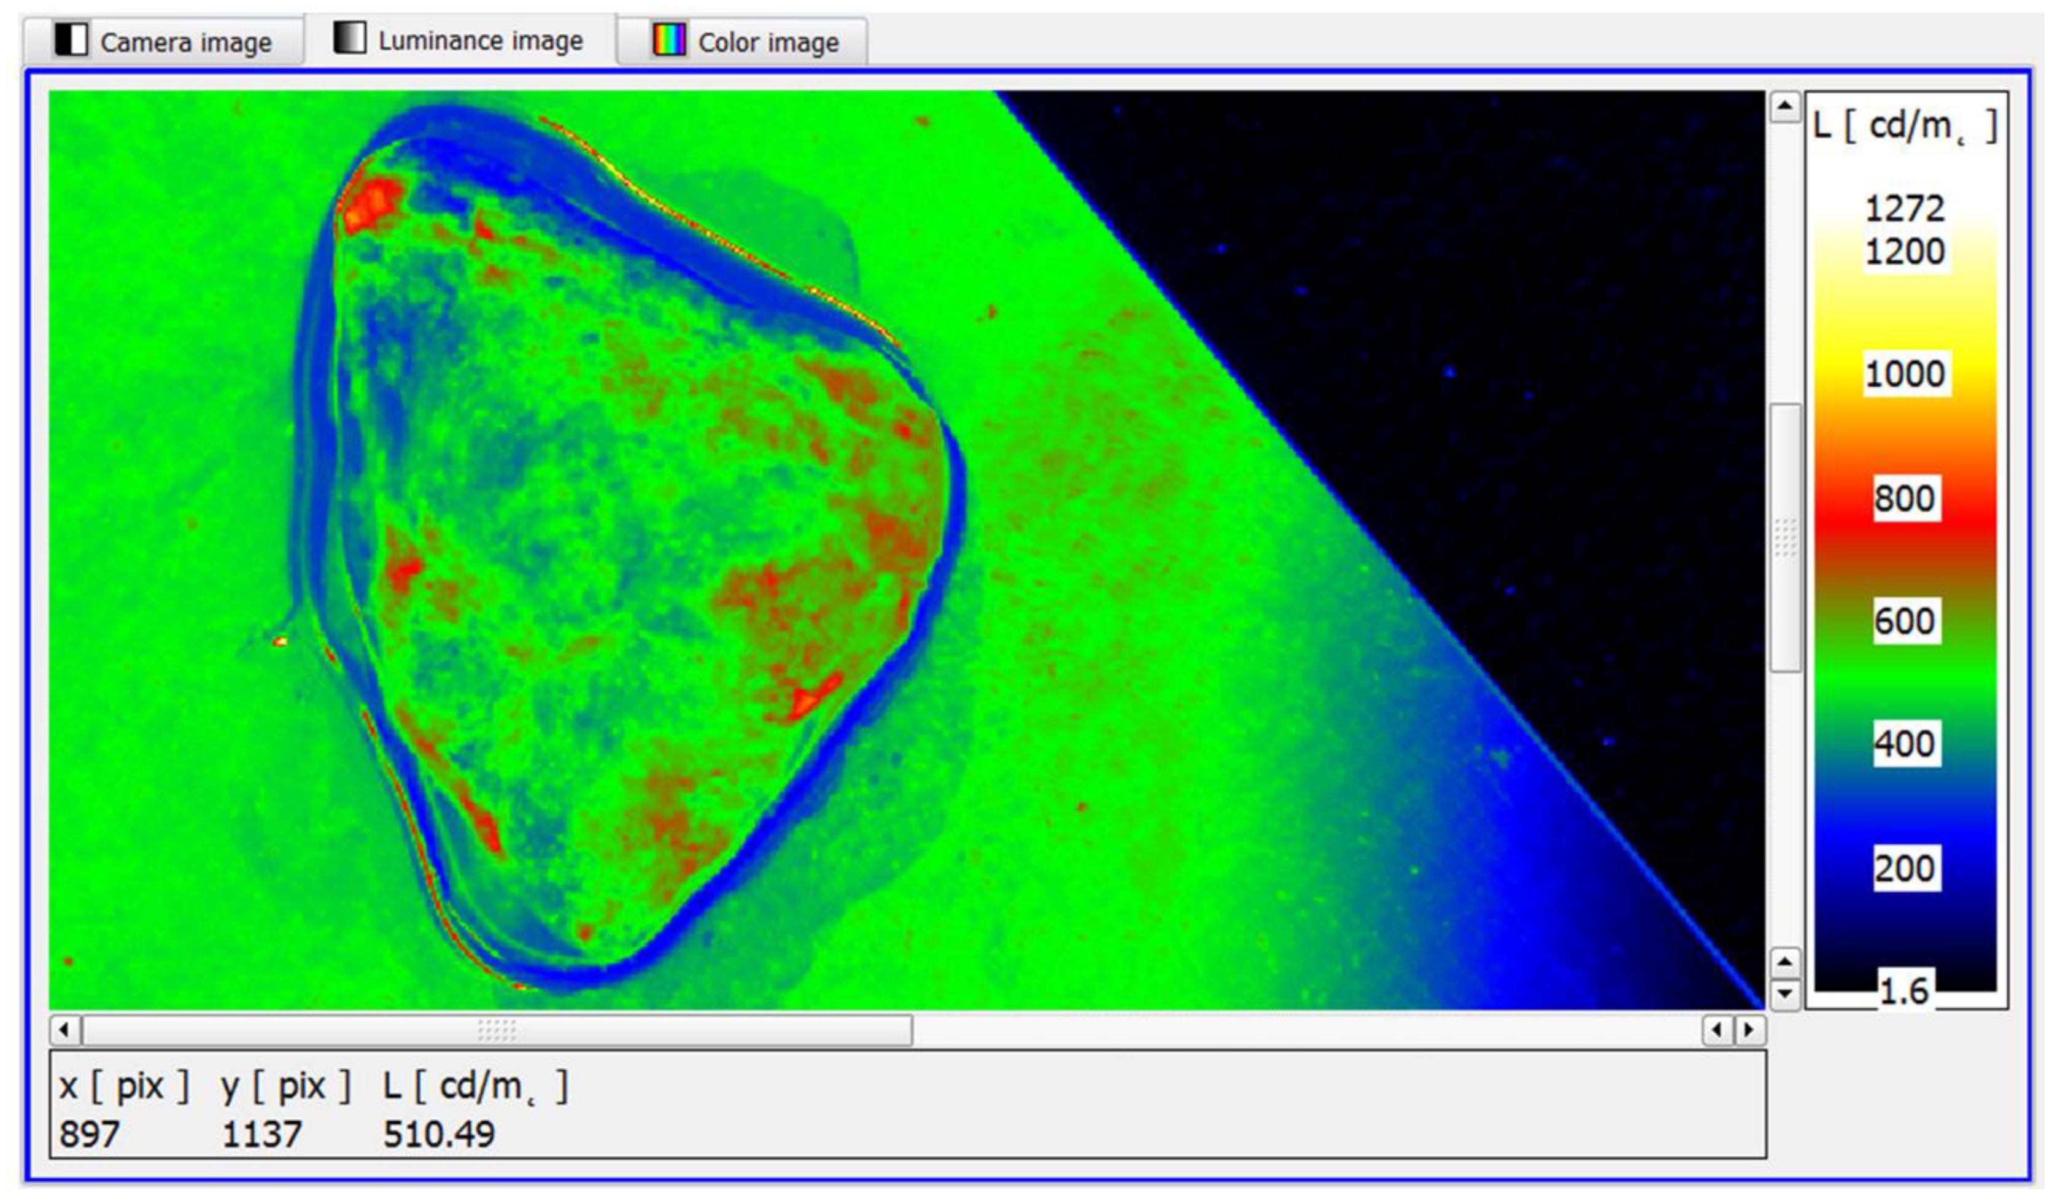
Task: Click empty horizontal scrollbar track right of thumb
Action: tap(1303, 1030)
